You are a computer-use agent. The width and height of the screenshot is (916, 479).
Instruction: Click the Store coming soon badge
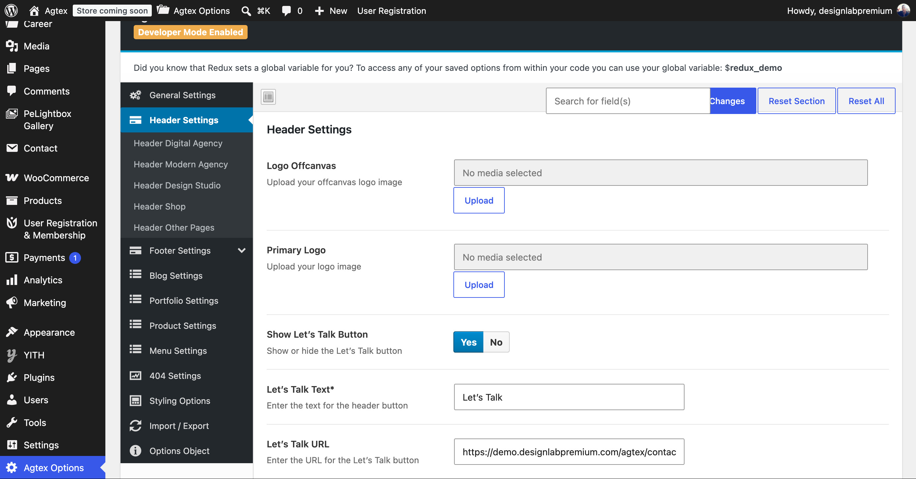tap(112, 11)
